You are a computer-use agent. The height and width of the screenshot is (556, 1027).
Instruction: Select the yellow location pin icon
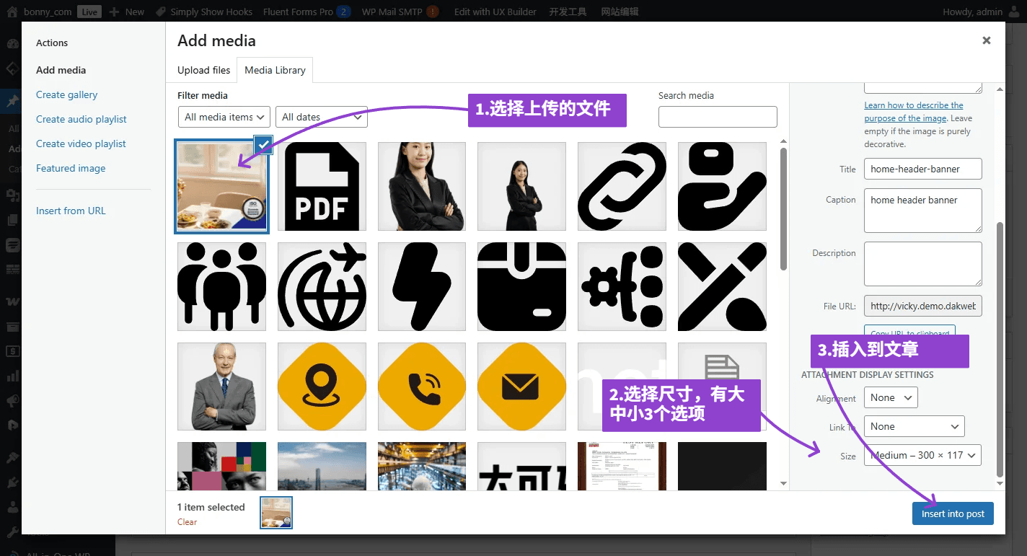click(321, 387)
